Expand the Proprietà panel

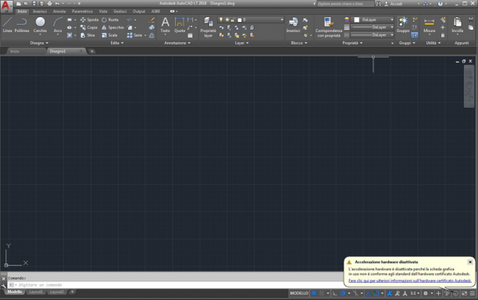click(352, 43)
